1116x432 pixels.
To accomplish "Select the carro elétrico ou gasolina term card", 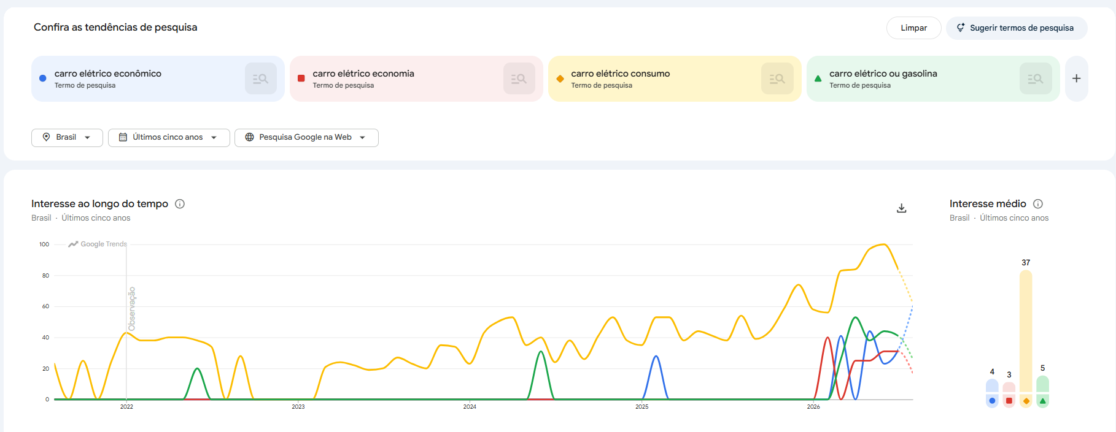I will 933,78.
